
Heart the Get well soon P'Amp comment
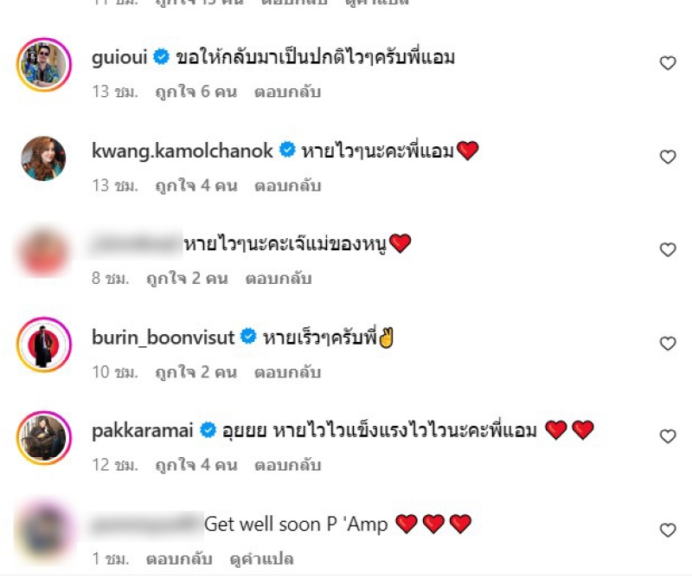coord(668,530)
